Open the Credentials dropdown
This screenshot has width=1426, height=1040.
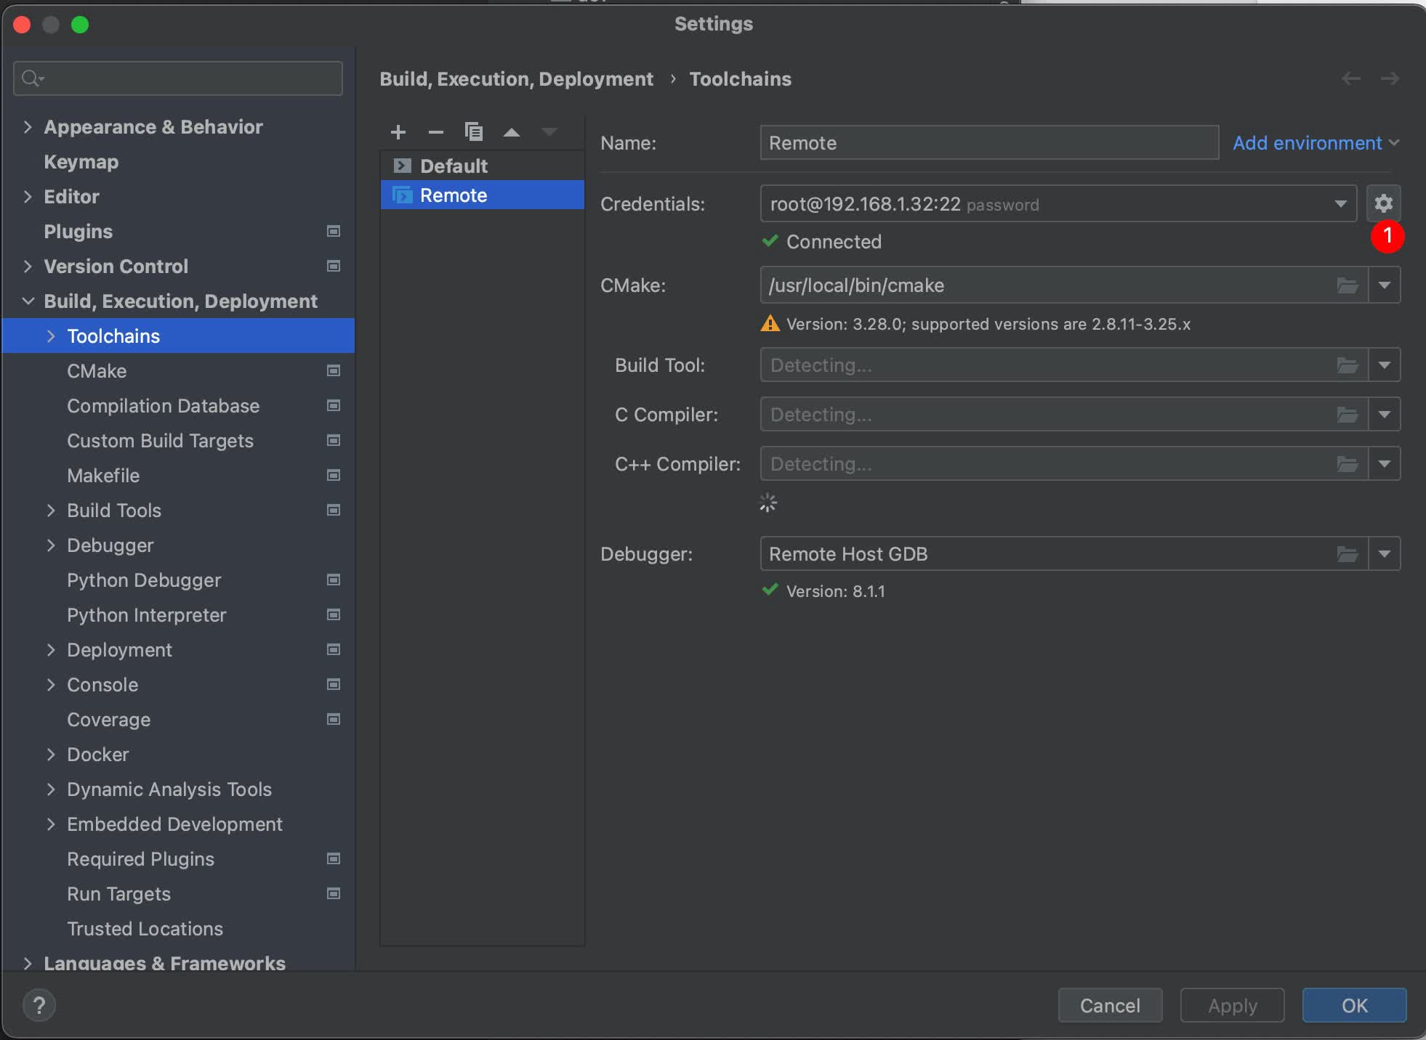pos(1340,204)
